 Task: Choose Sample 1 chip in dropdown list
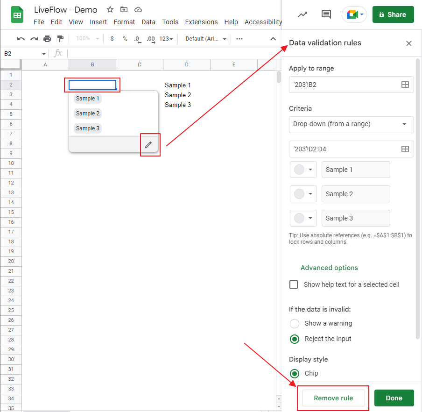[x=87, y=99]
